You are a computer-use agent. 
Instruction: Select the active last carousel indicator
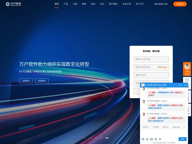pyautogui.click(x=107, y=138)
